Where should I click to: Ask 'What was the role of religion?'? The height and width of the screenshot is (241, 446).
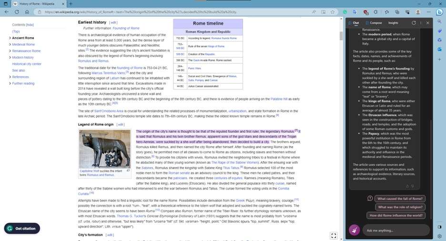[x=400, y=207]
